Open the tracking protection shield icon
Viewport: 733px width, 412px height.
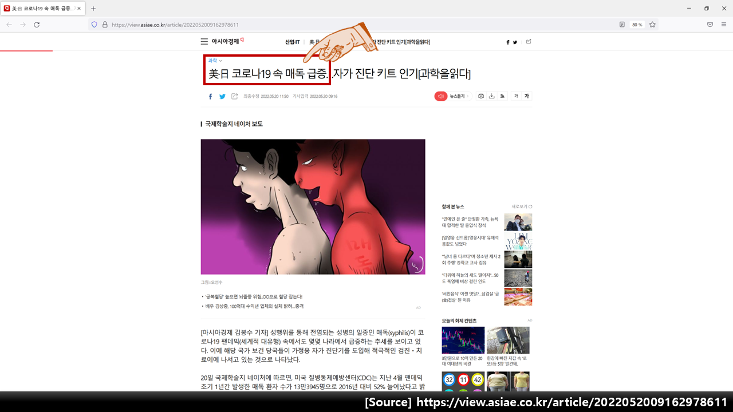point(94,25)
